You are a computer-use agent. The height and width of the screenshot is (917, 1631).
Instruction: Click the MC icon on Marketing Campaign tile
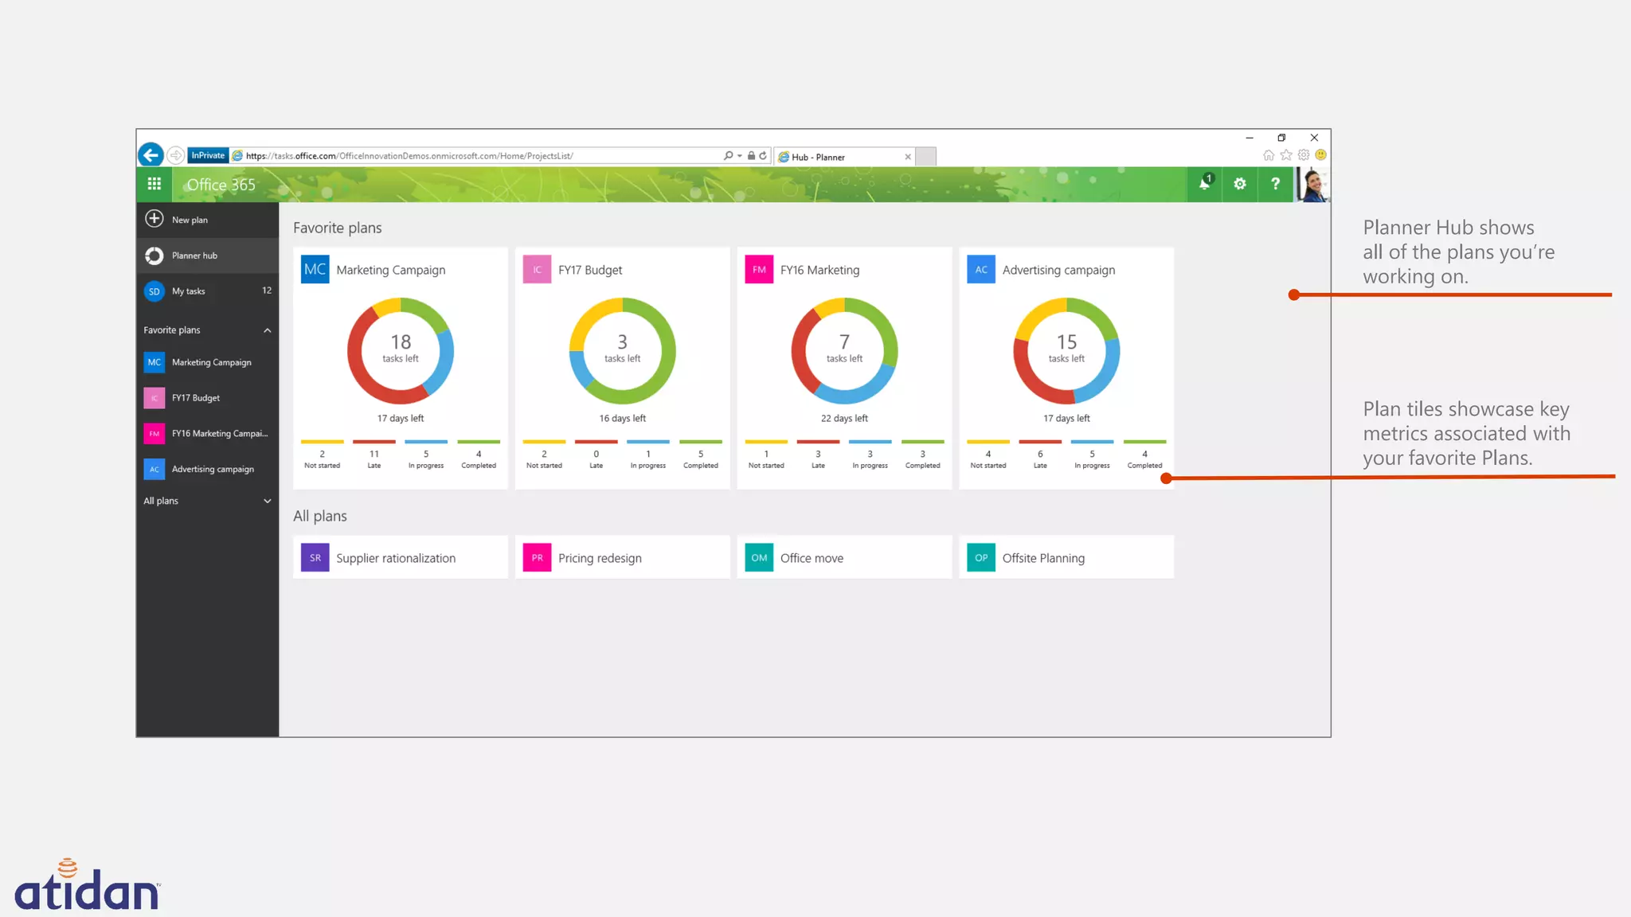click(x=315, y=269)
